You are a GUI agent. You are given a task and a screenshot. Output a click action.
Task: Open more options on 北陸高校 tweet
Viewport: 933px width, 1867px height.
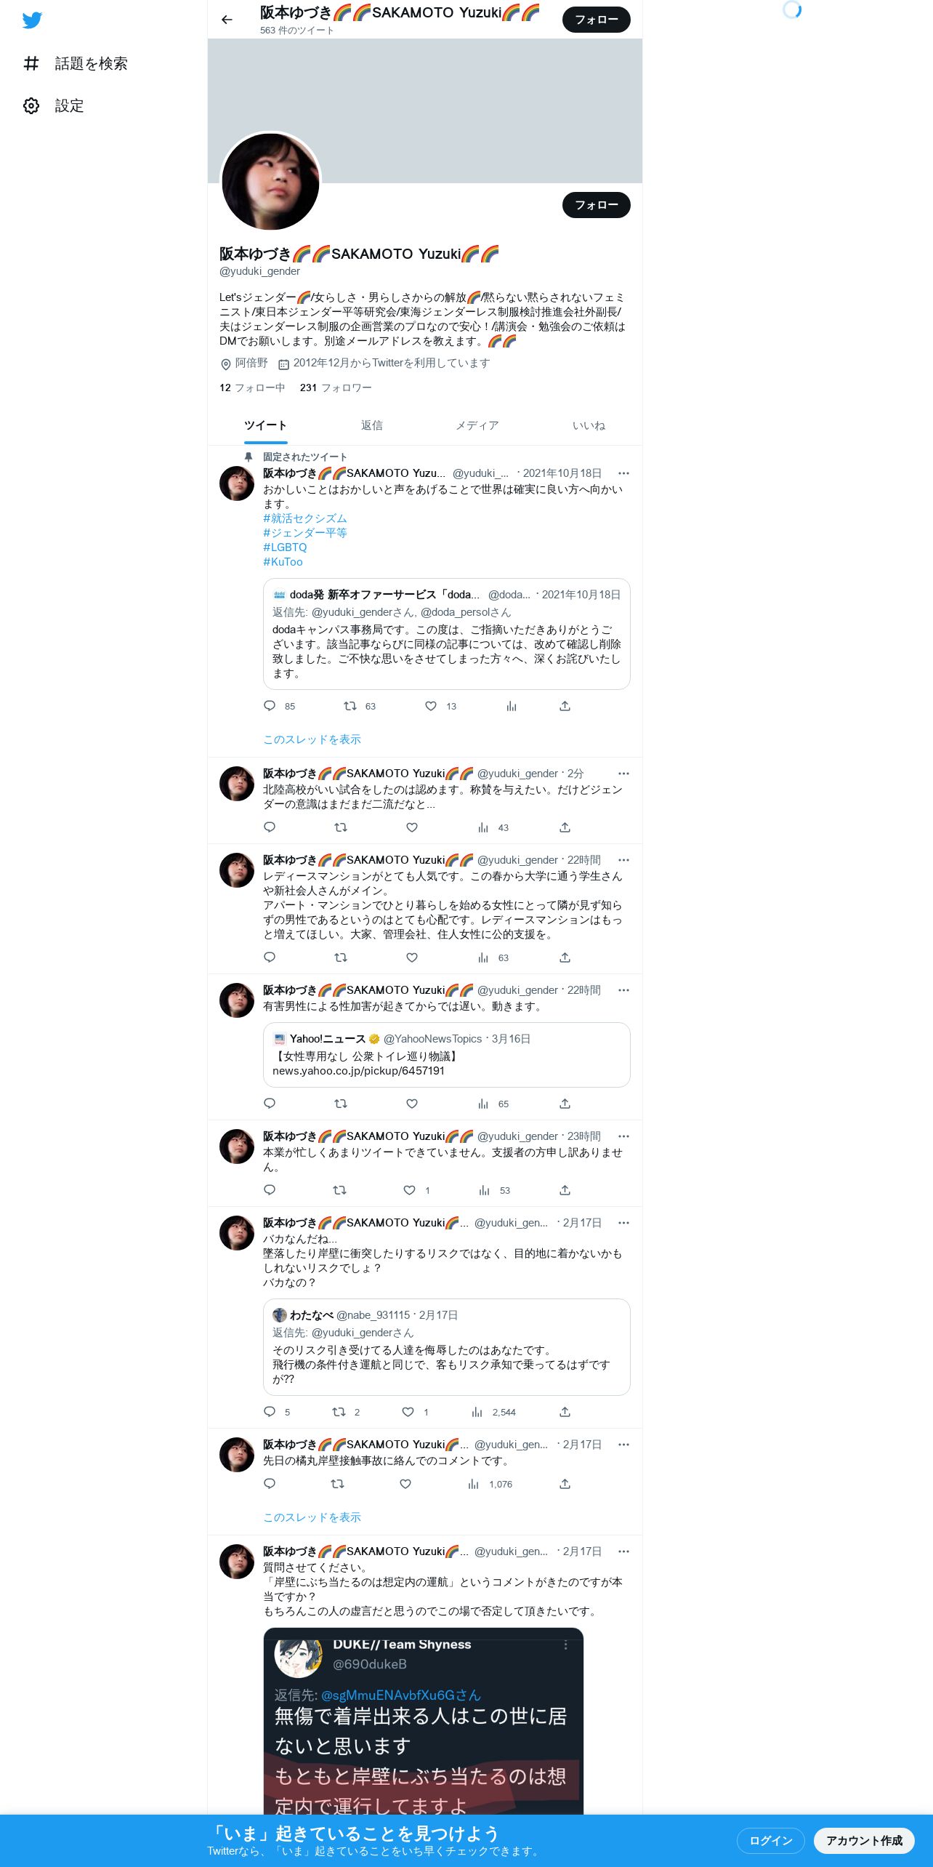pos(623,774)
